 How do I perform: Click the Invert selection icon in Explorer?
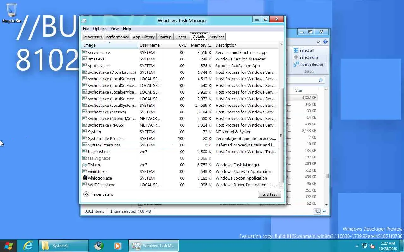[x=296, y=64]
